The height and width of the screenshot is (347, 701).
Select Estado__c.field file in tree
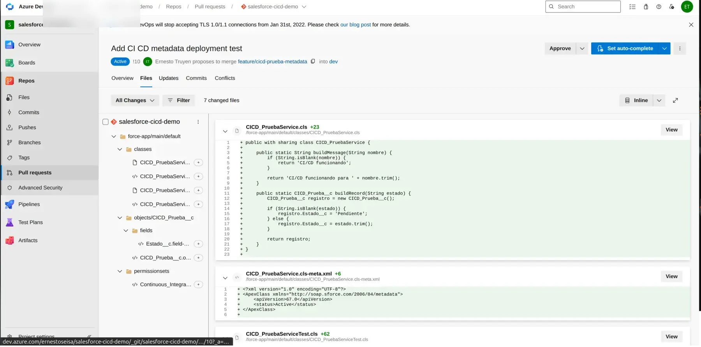(167, 244)
